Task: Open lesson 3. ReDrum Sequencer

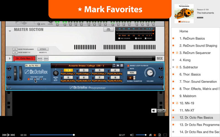Action: pyautogui.click(x=195, y=53)
